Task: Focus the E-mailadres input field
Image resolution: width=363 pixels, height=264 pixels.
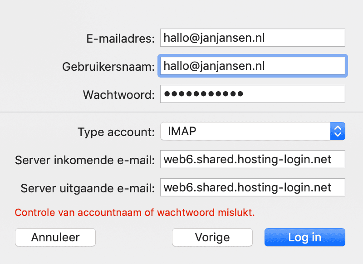Action: [x=252, y=38]
